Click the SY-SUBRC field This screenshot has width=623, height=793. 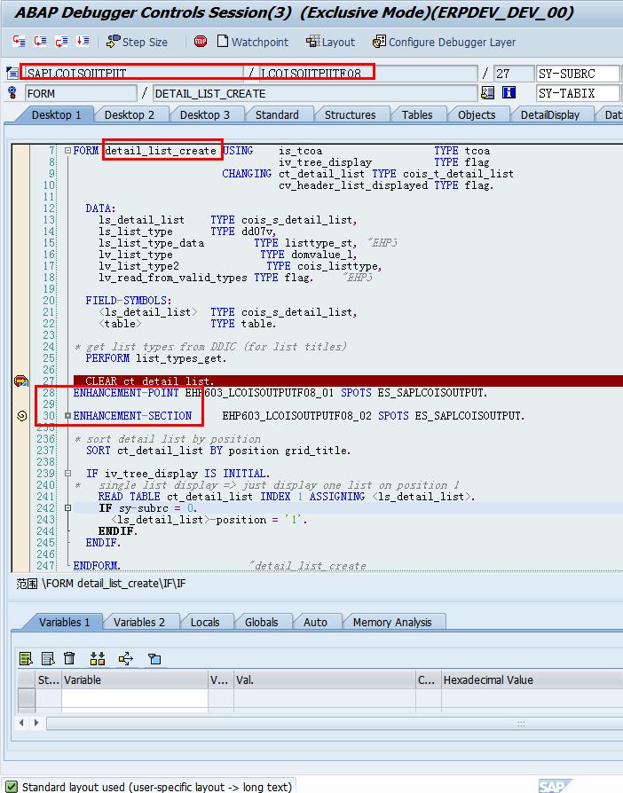(x=578, y=74)
